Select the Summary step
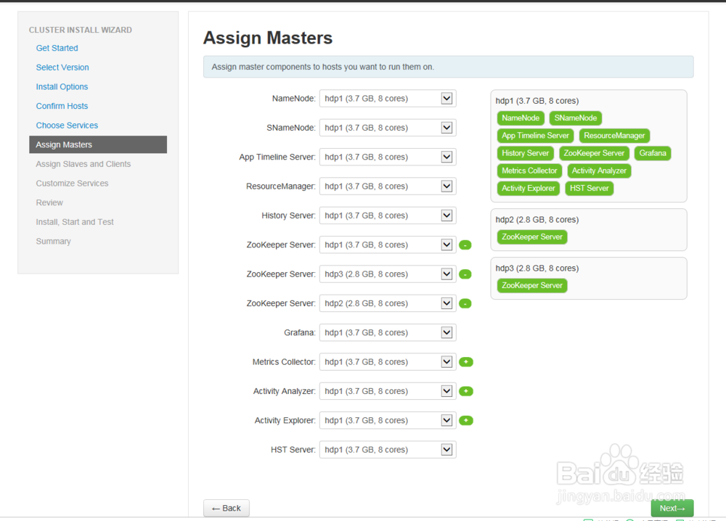This screenshot has width=726, height=521. pyautogui.click(x=53, y=241)
